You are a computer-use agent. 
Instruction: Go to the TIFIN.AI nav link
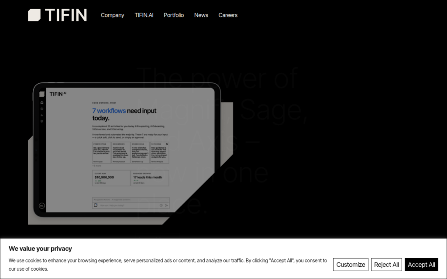click(144, 15)
